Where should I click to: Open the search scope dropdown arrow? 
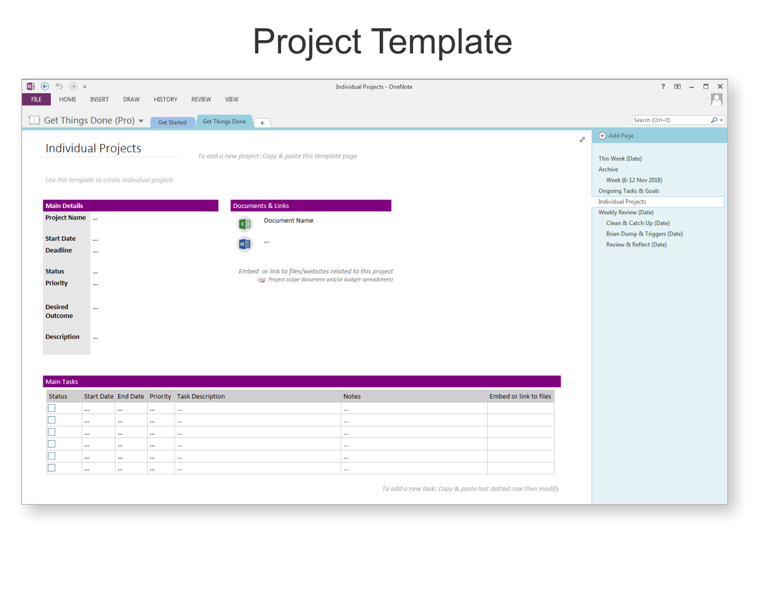[722, 120]
